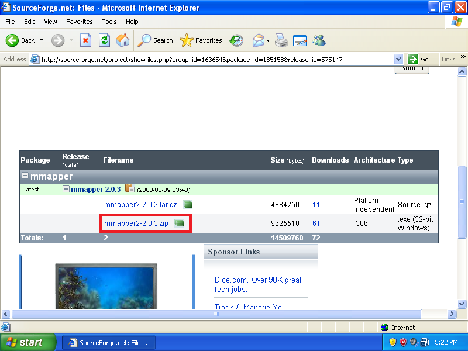
Task: Open the Favorites menu
Action: 80,22
